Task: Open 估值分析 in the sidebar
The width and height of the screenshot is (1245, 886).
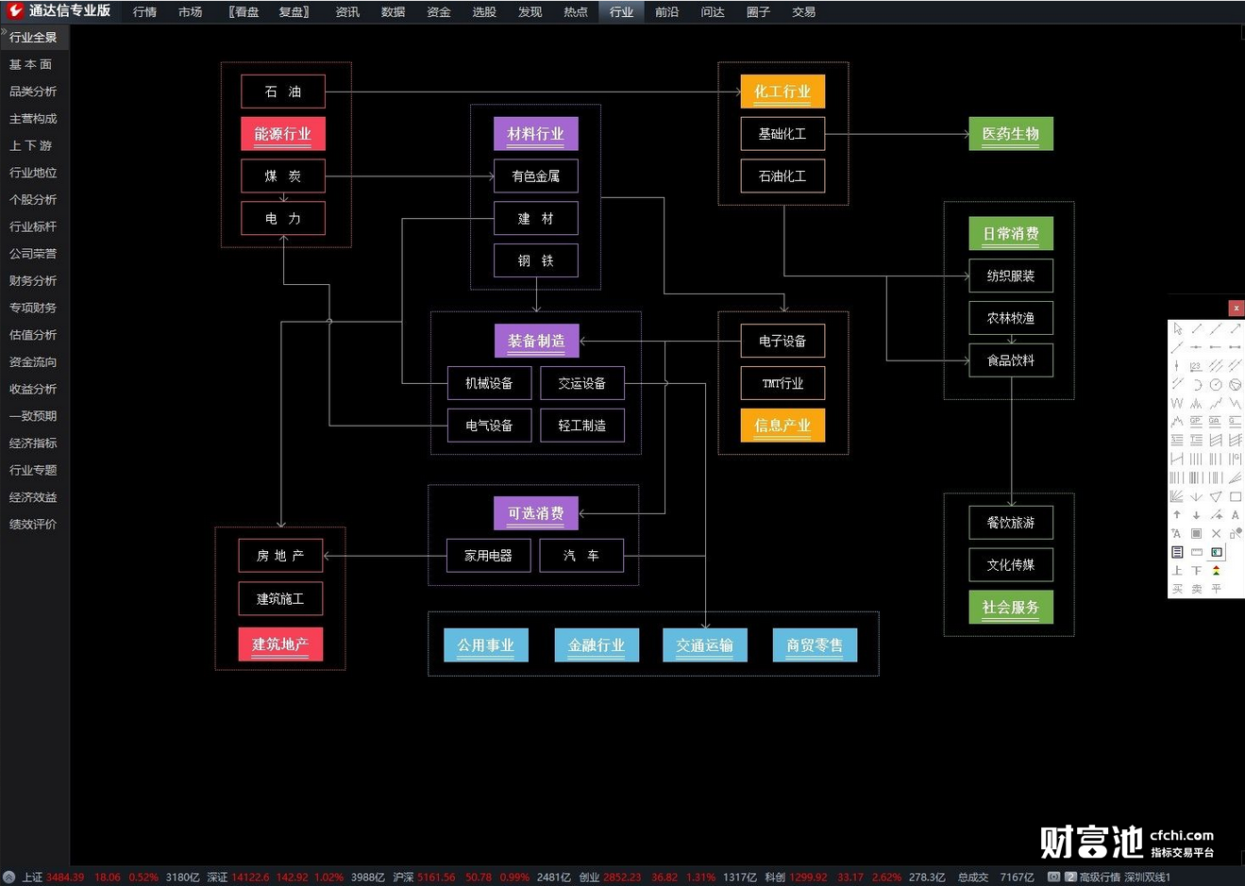Action: [x=33, y=335]
